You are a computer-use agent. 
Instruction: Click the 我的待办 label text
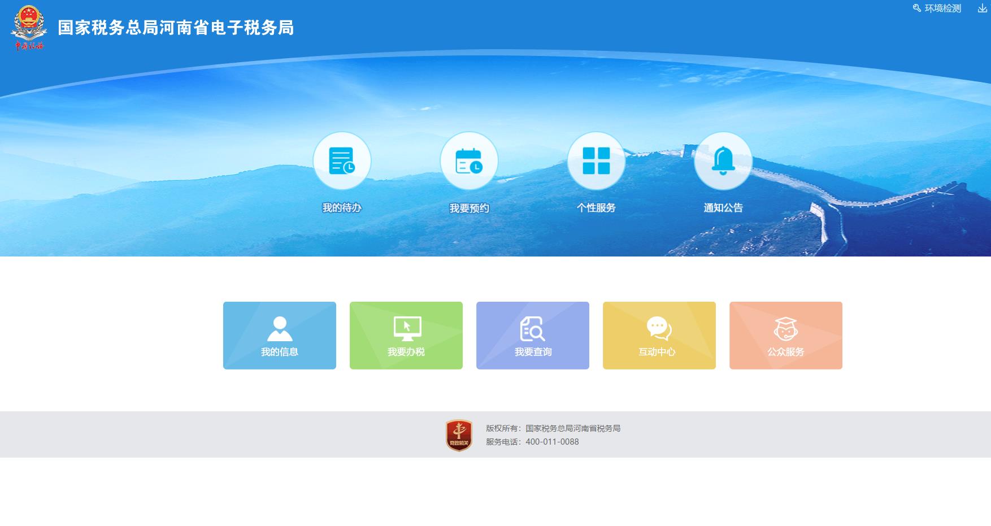click(342, 208)
